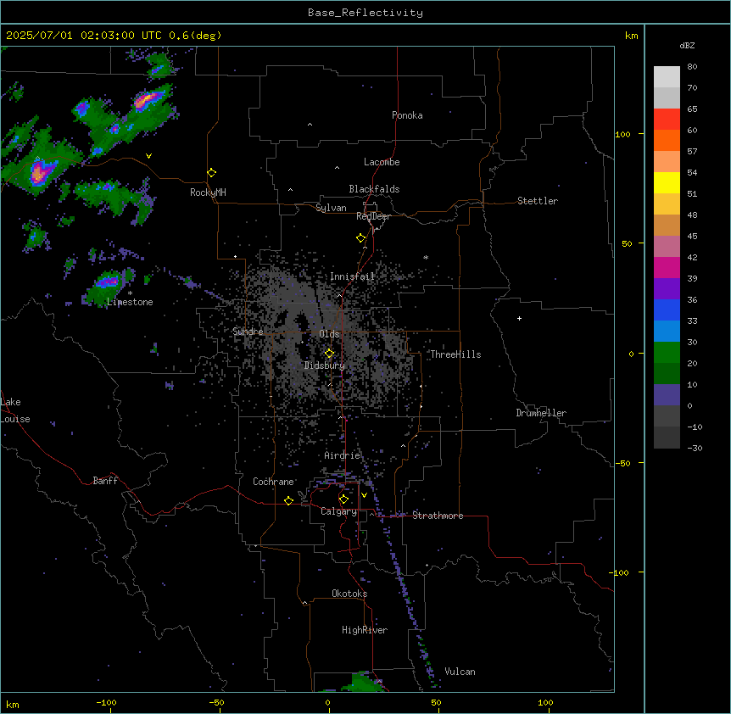Screen dimensions: 731x714
Task: Click the Didsbury label
Action: coord(325,365)
